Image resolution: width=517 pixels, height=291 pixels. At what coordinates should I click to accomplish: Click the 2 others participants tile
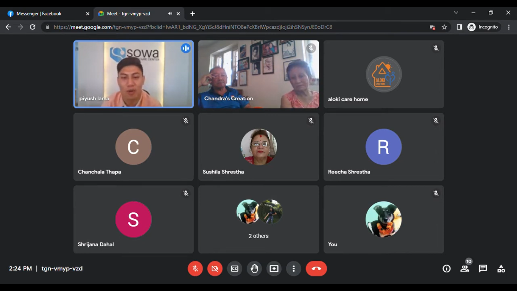tap(258, 219)
